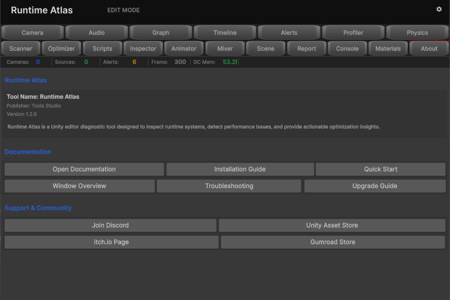Switch to the Audio tab
The width and height of the screenshot is (450, 300).
click(96, 33)
